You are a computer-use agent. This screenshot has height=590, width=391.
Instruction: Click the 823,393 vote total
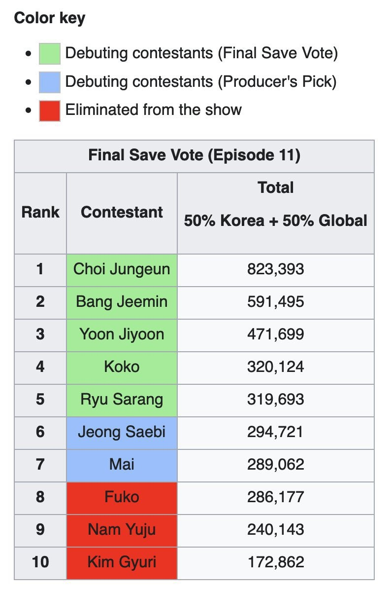point(275,269)
